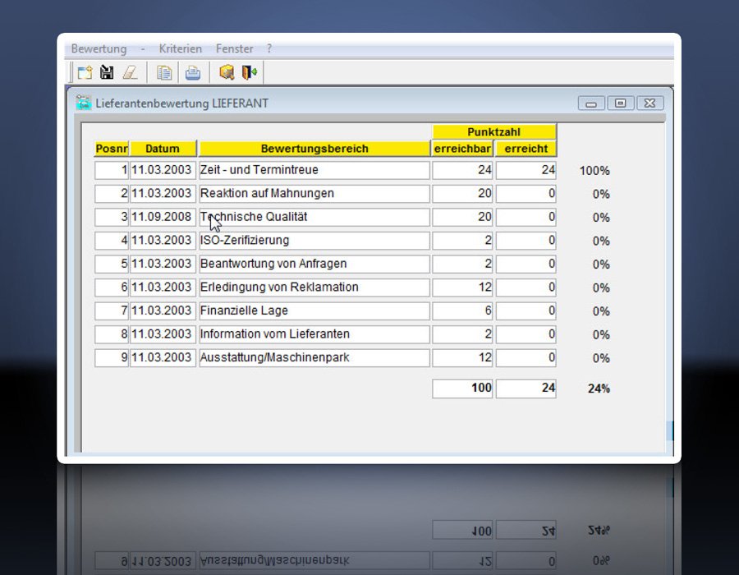Click erreichbar 6 for Finanzielle Lage
This screenshot has width=739, height=575.
coord(462,311)
